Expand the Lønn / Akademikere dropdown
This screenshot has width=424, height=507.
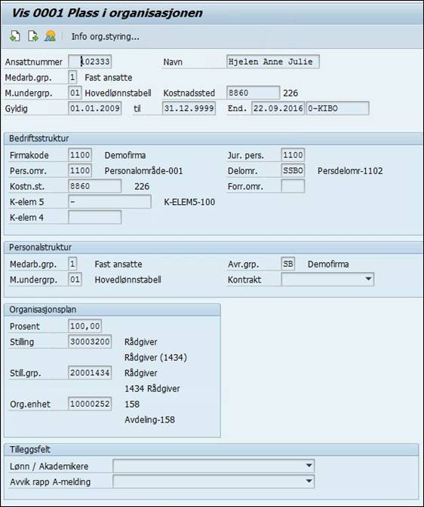[x=214, y=466]
